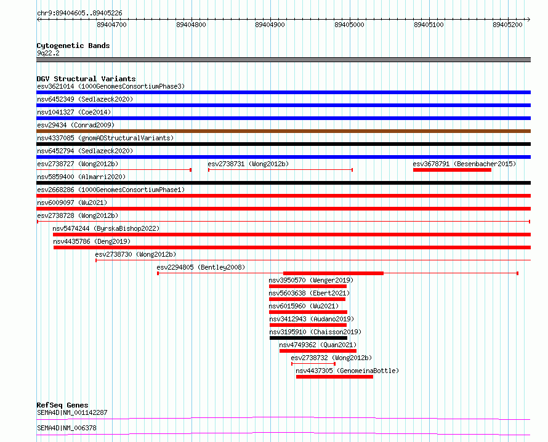Image resolution: width=548 pixels, height=442 pixels.
Task: Open nsv5474244 (ByrskaBishop2022) variant label
Action: pos(106,228)
